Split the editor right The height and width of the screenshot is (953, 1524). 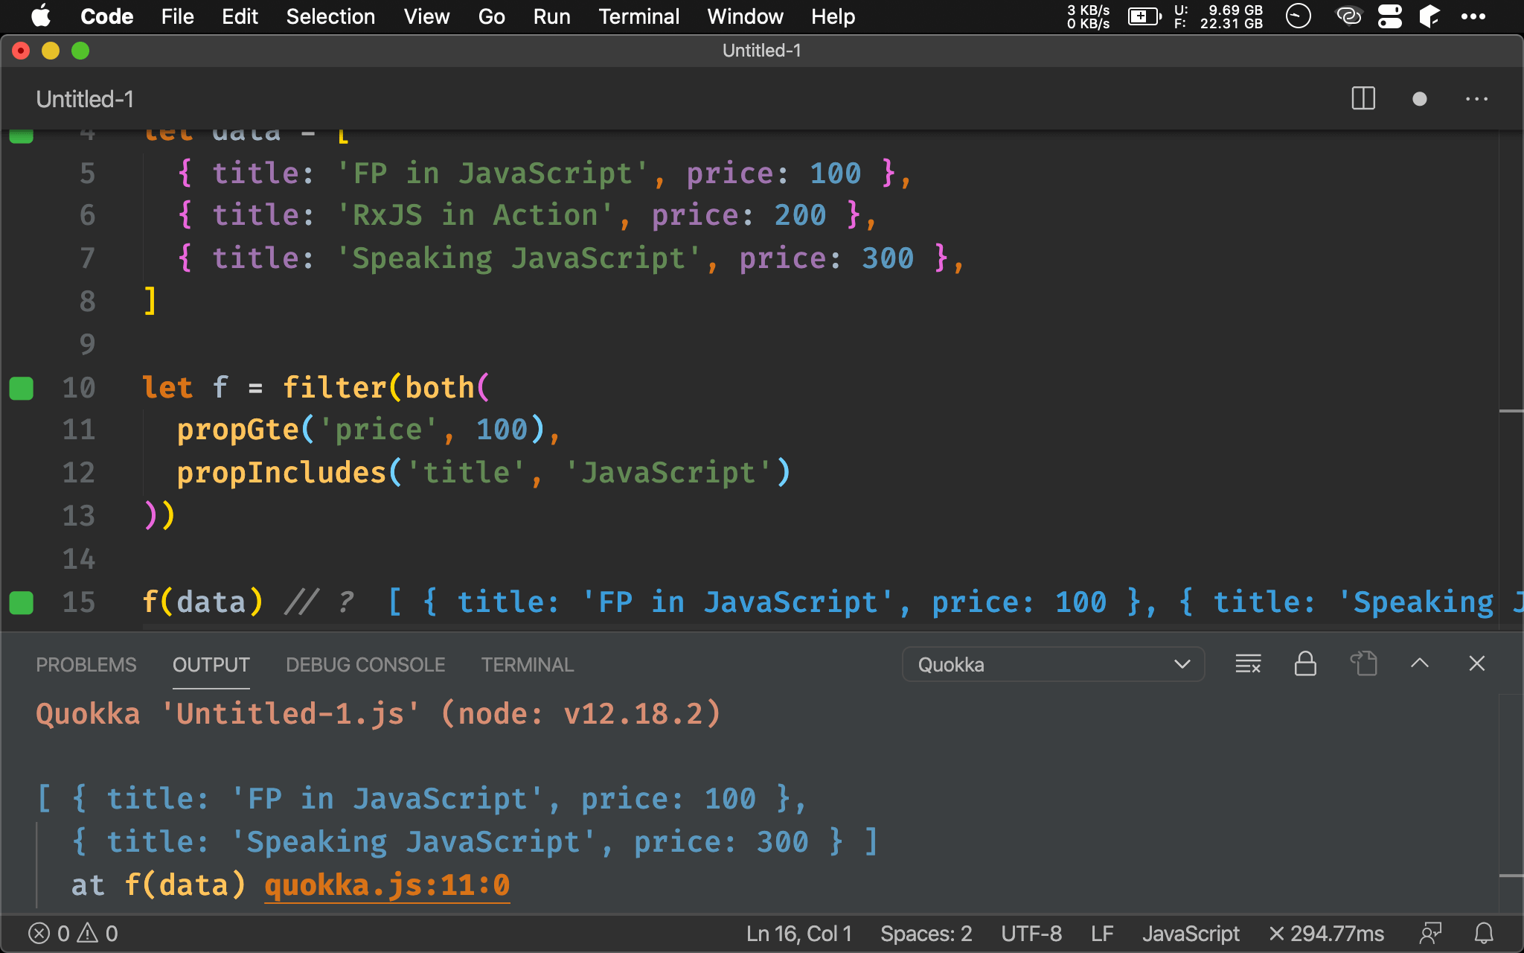tap(1363, 98)
